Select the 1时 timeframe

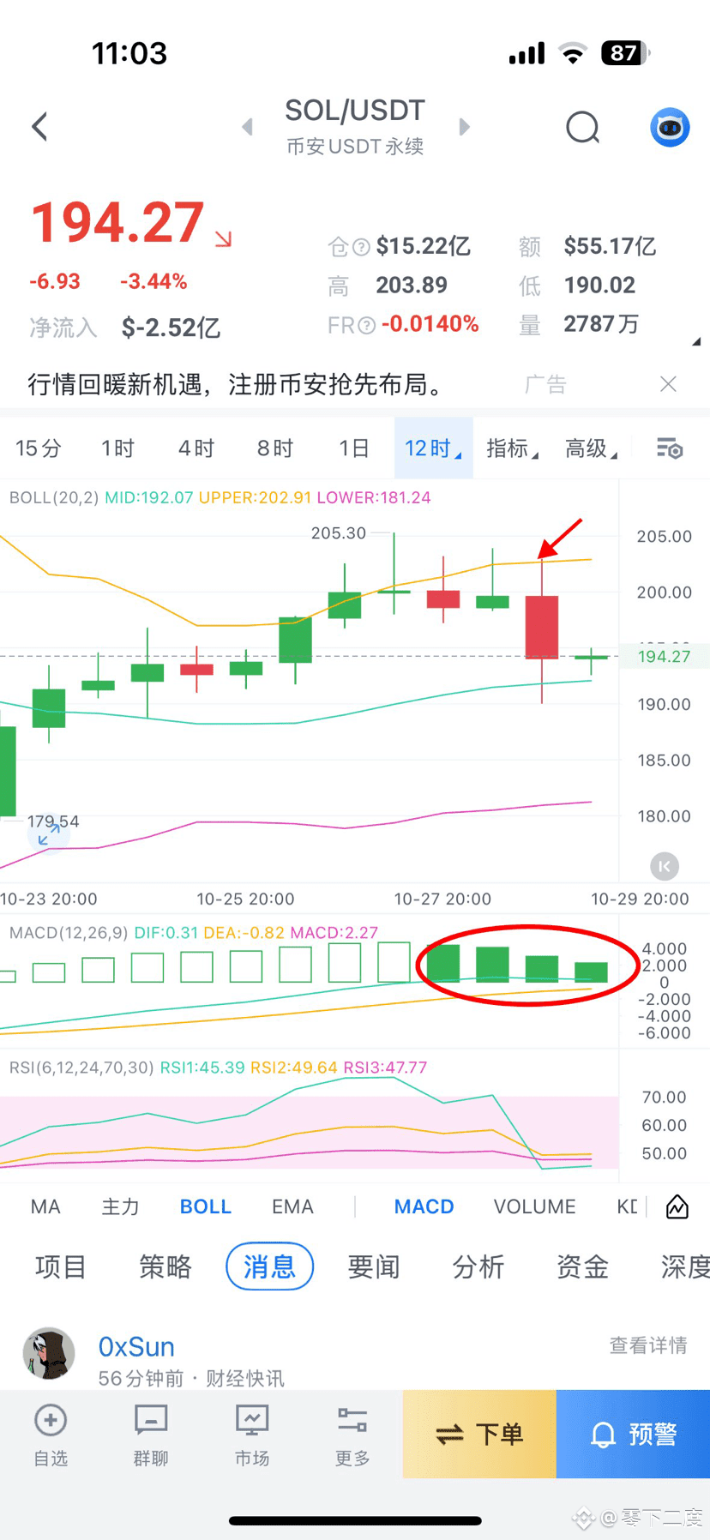pos(117,448)
